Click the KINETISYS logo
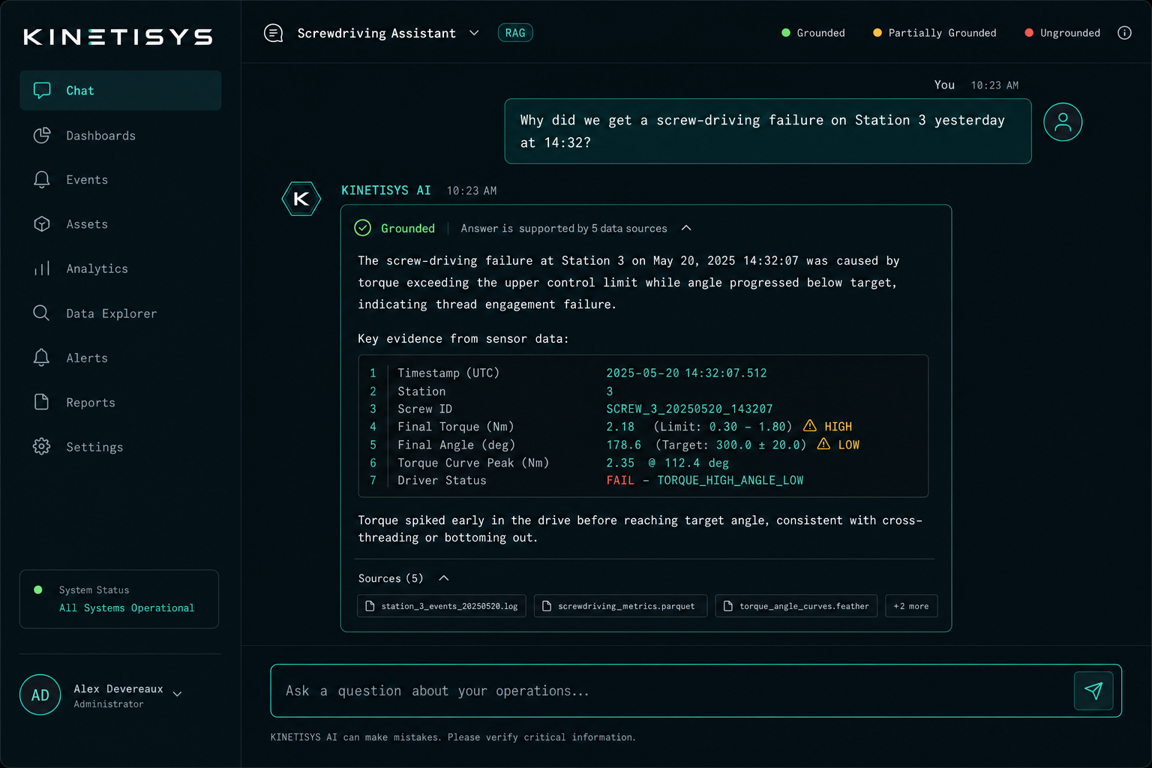 point(118,37)
